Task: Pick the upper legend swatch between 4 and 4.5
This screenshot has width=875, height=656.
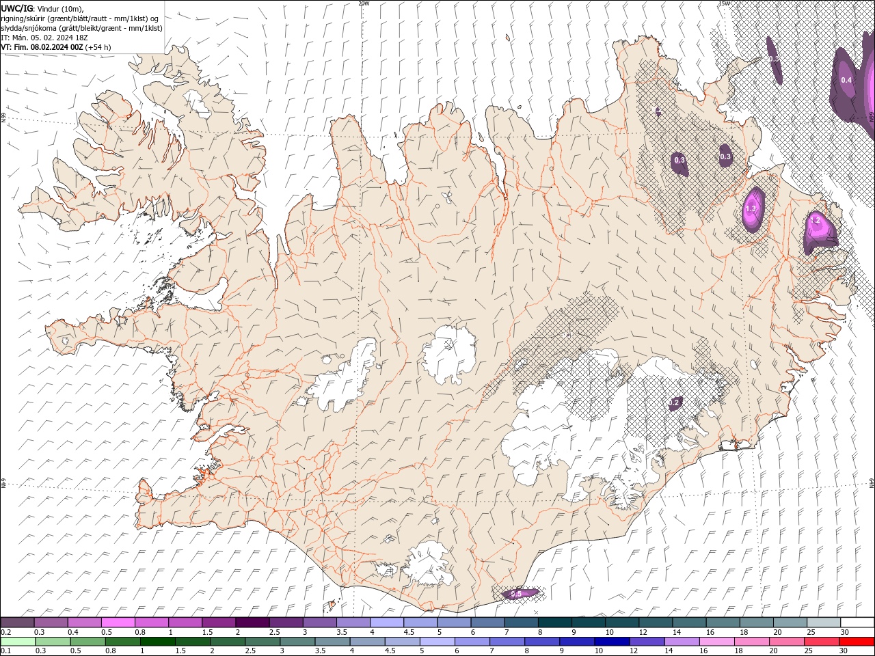Action: tap(386, 622)
